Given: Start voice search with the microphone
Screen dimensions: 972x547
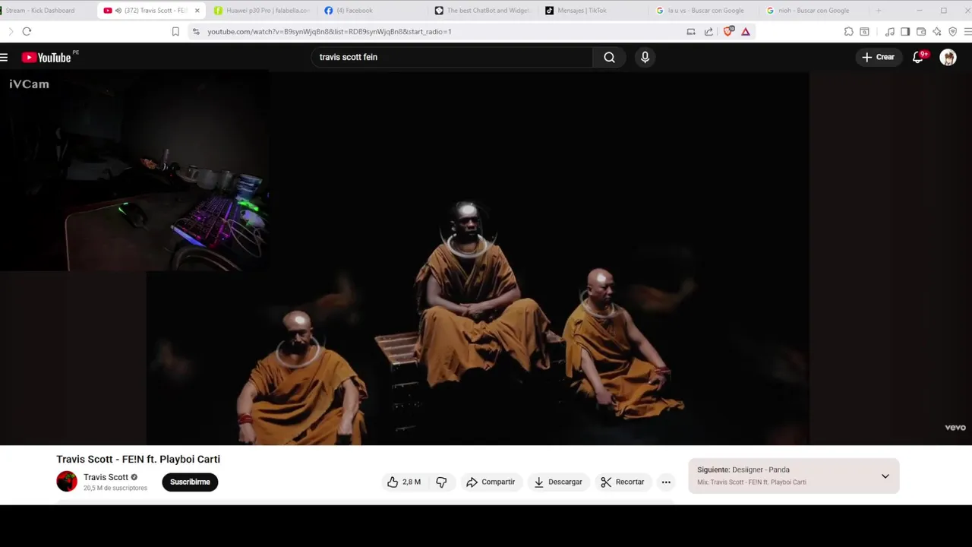Looking at the screenshot, I should 645,57.
